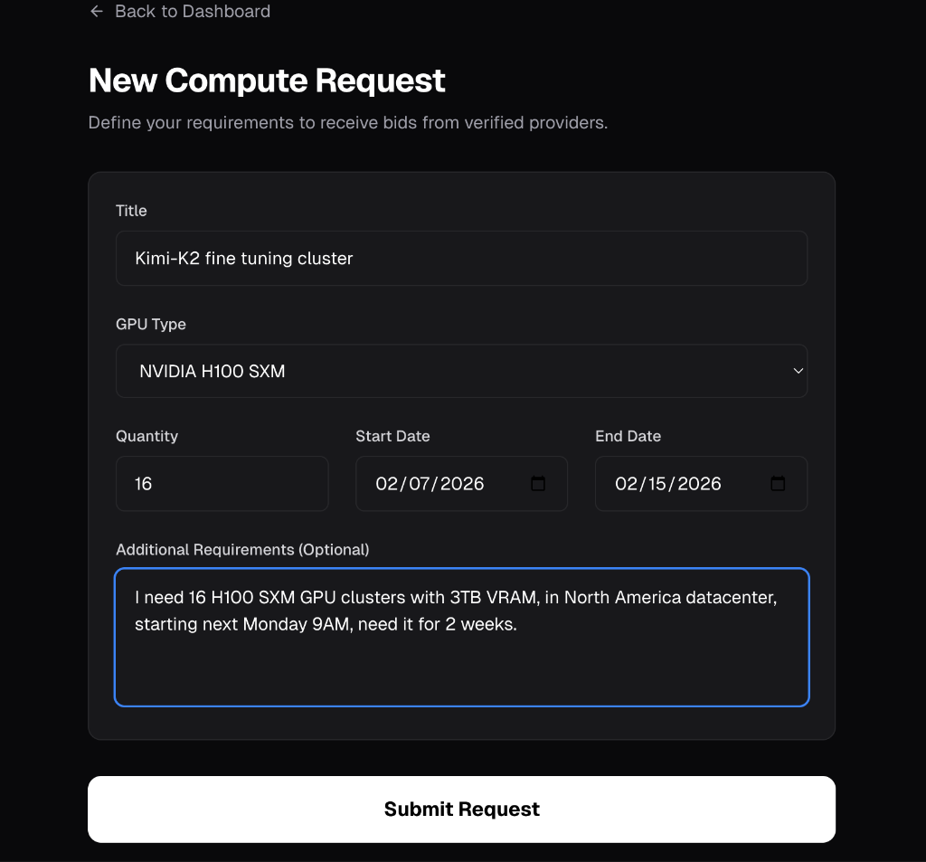Open the NVIDIA H100 SXM selector
This screenshot has width=926, height=862.
click(x=461, y=371)
